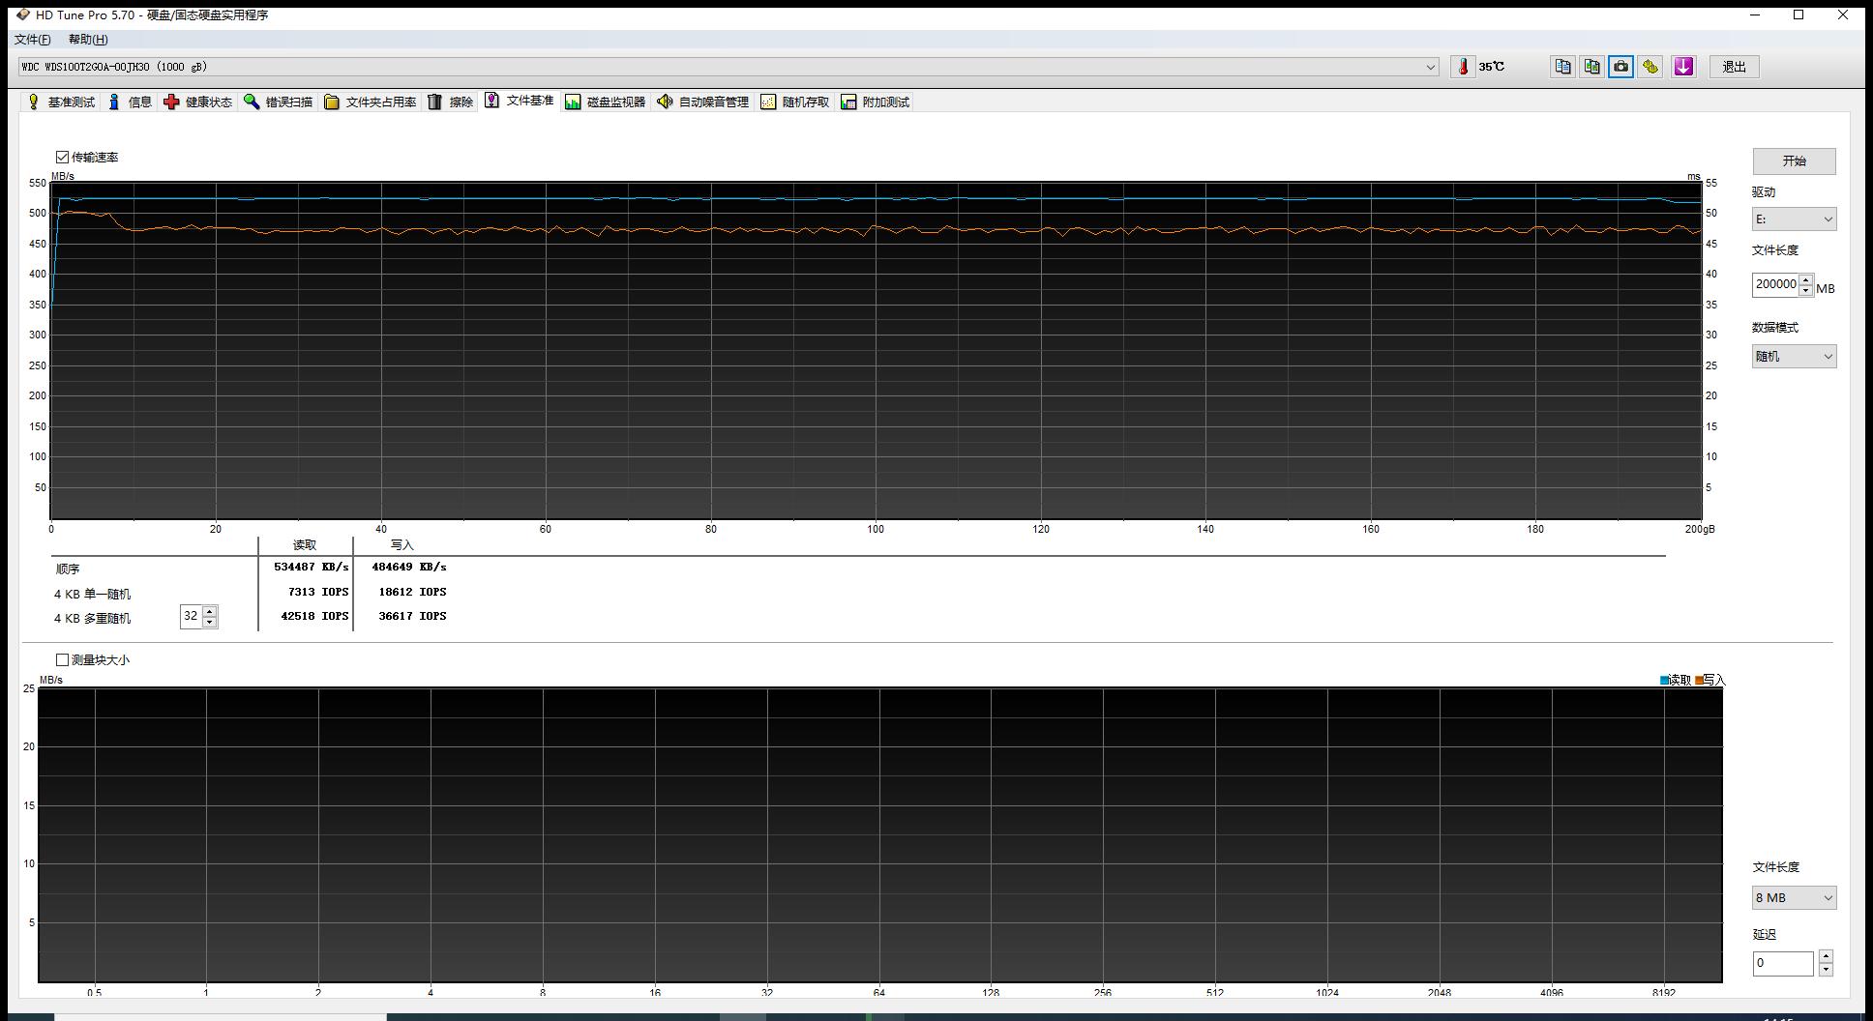Click the copy text to clipboard icon

pos(1562,67)
